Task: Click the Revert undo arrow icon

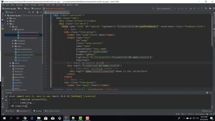Action: pos(206,8)
